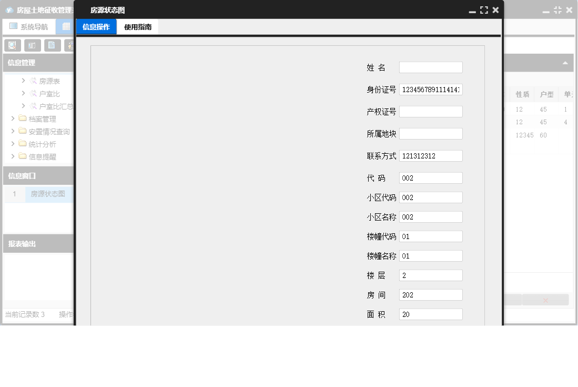Screen dimensions: 578x387
Task: Expand the 信息提醒 folder
Action: 13,156
